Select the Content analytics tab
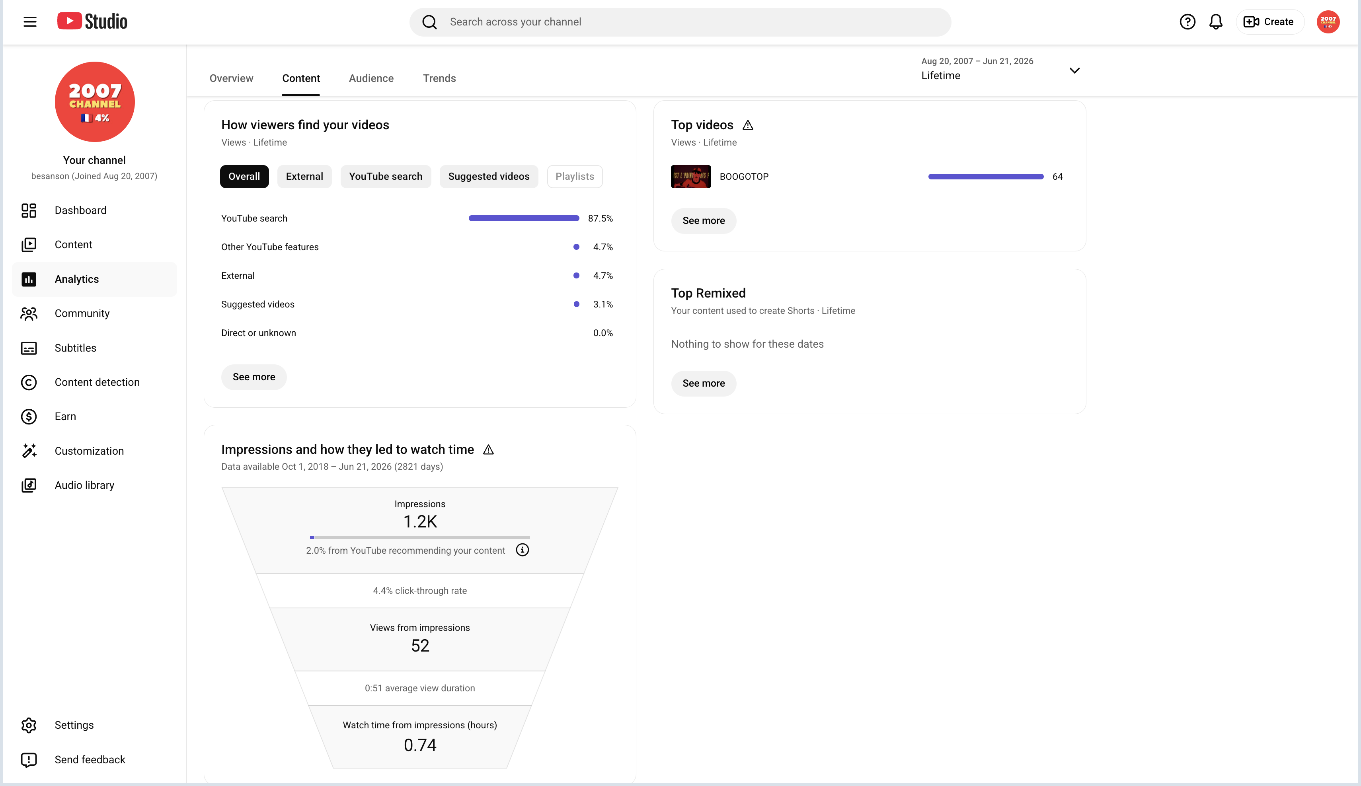The width and height of the screenshot is (1361, 786). coord(301,78)
